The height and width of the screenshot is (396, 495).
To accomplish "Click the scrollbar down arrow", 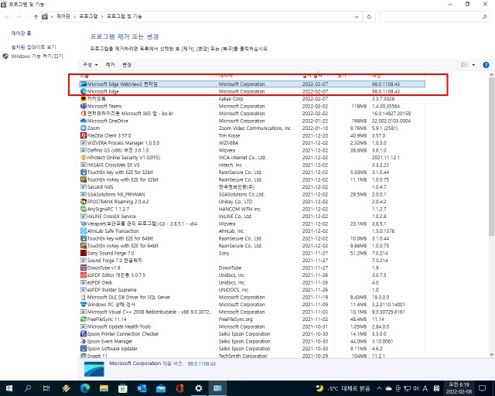I will click(x=492, y=355).
